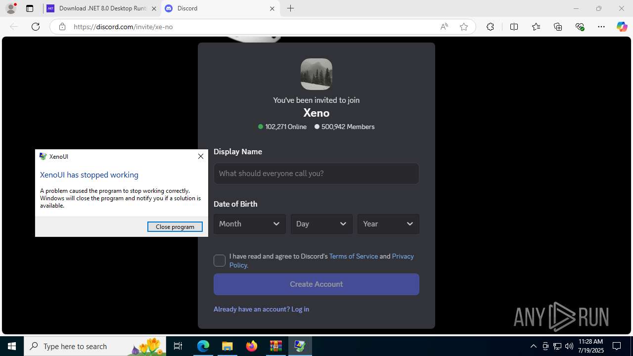Close the .NET 8.0 download tab
Viewport: 633px width, 356px height.
154,8
